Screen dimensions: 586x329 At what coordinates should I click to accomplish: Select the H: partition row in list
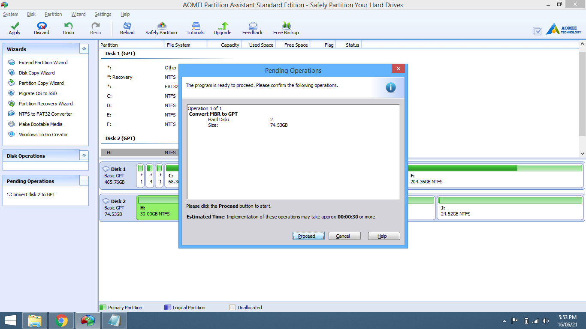pos(139,153)
